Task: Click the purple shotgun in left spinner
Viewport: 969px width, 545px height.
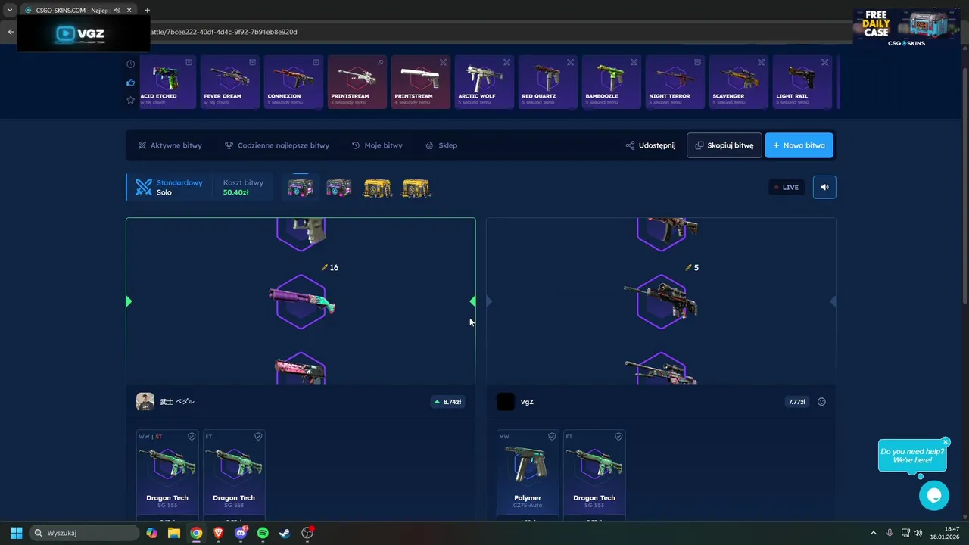Action: coord(301,301)
